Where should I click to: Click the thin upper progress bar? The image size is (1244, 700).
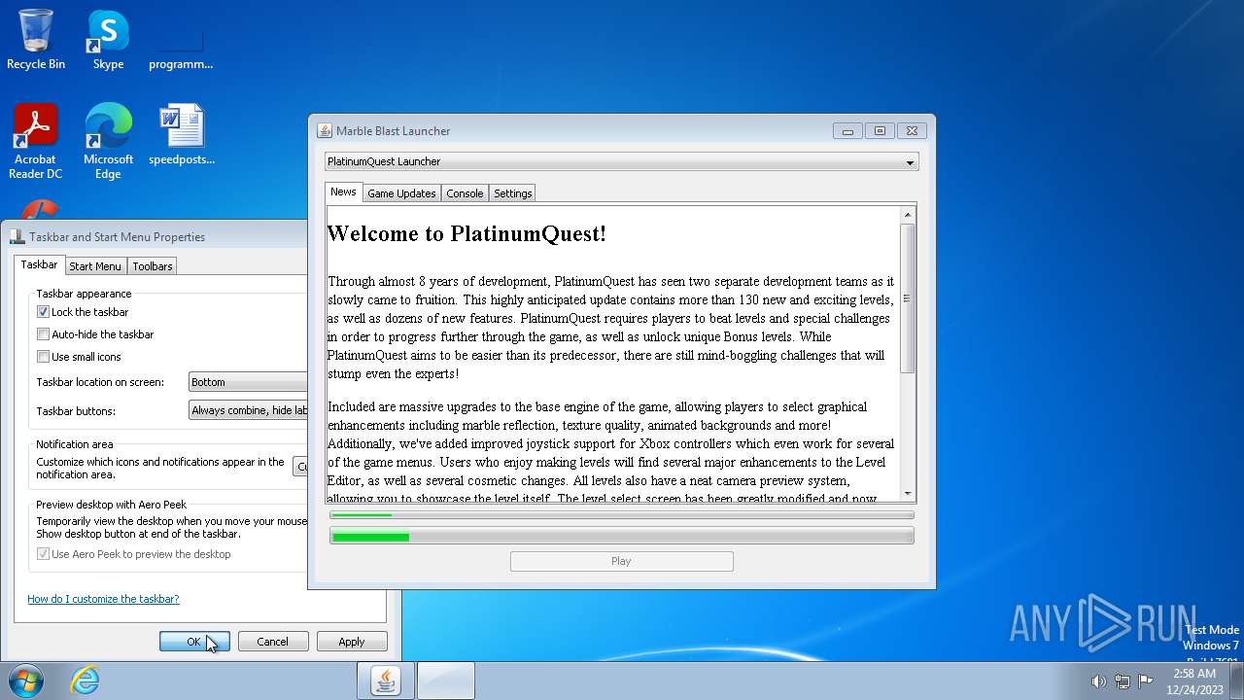(x=621, y=515)
